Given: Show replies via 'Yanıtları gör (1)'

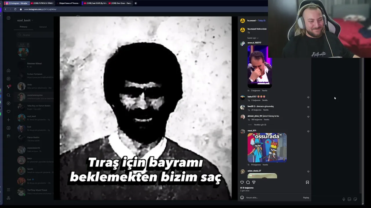Looking at the screenshot, I should click(260, 125).
